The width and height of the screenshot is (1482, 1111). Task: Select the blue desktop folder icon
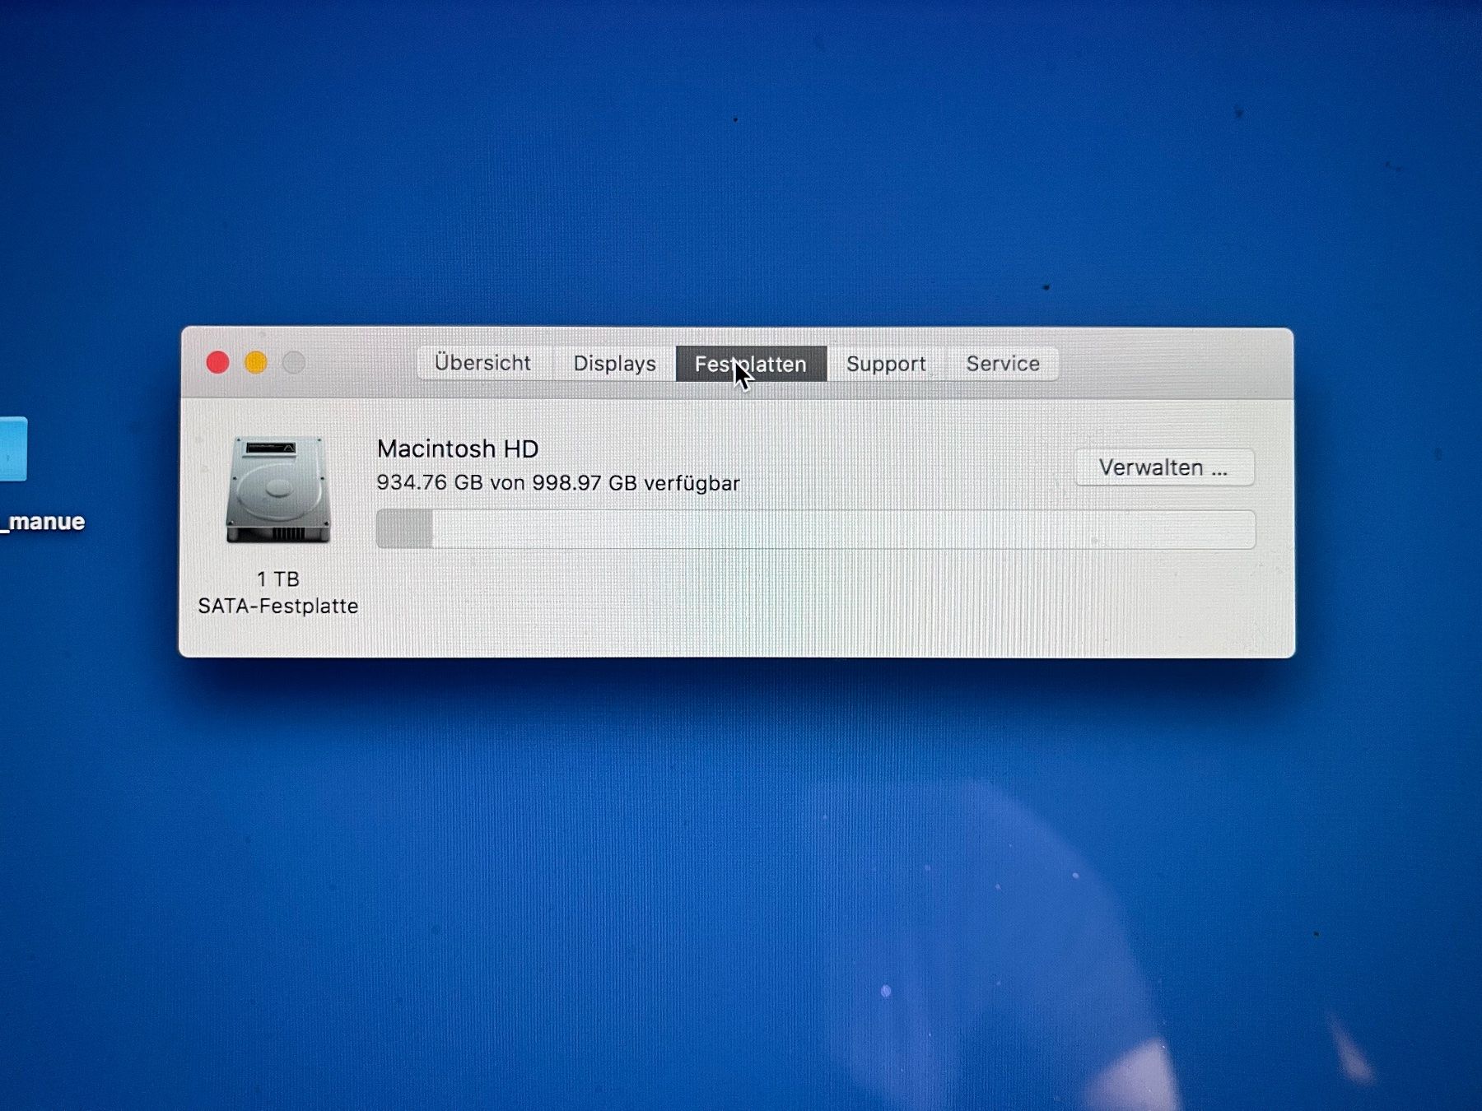pos(12,449)
